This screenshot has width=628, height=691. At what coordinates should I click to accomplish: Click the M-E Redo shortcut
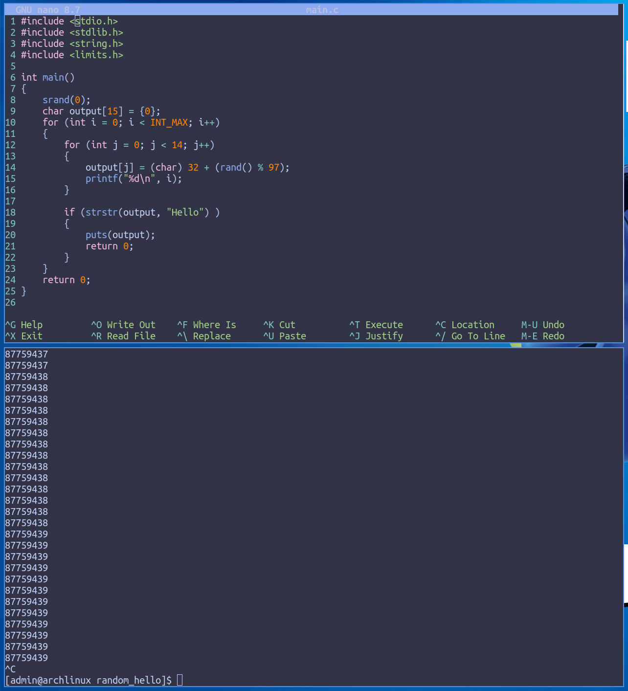543,336
